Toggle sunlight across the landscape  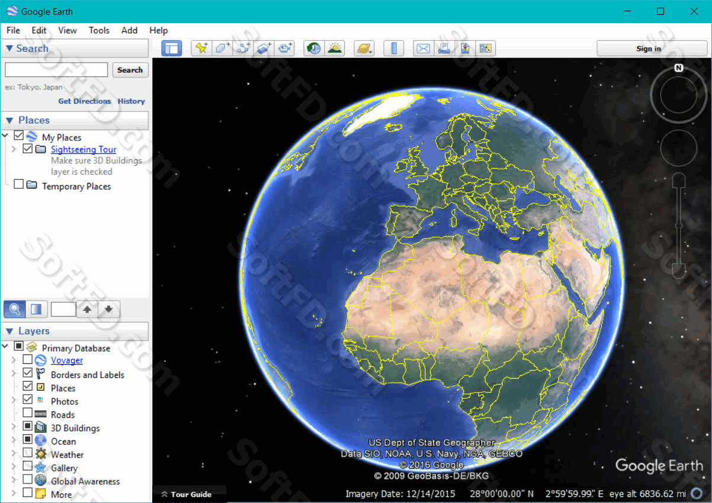click(x=335, y=49)
